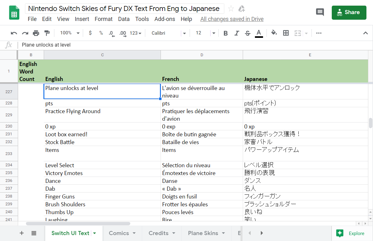This screenshot has height=241, width=373.
Task: Collapse the menus with the up chevron
Action: click(x=366, y=33)
